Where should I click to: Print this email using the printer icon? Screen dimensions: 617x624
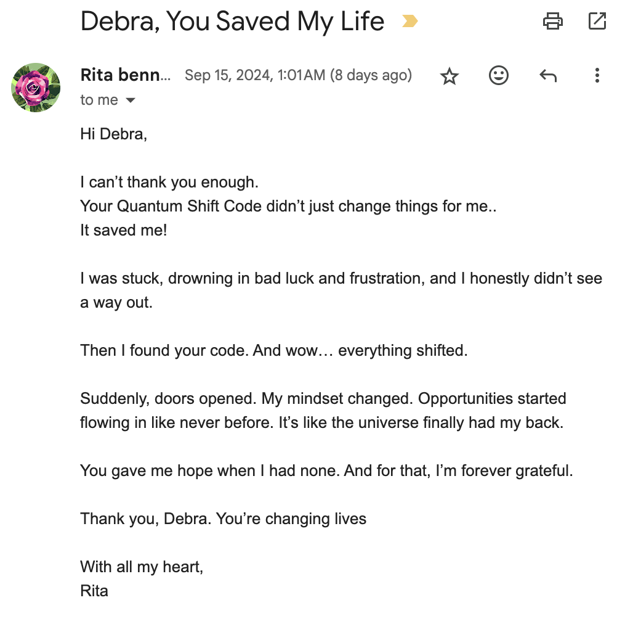pyautogui.click(x=552, y=21)
